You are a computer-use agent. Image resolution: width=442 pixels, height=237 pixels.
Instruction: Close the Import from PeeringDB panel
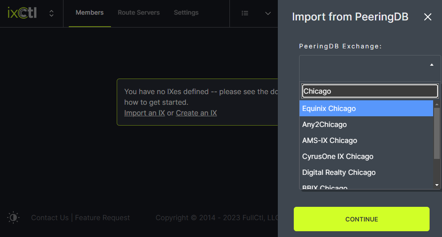pyautogui.click(x=427, y=17)
